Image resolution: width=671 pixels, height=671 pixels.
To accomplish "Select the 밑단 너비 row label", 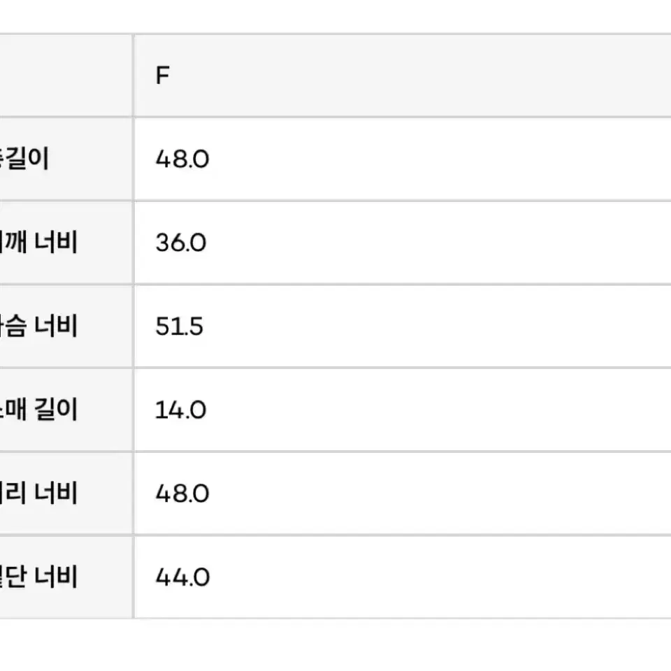I will (38, 577).
